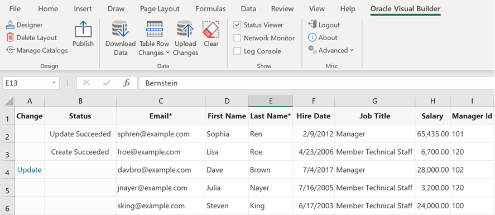This screenshot has width=495, height=215.
Task: Open the About info
Action: click(323, 37)
